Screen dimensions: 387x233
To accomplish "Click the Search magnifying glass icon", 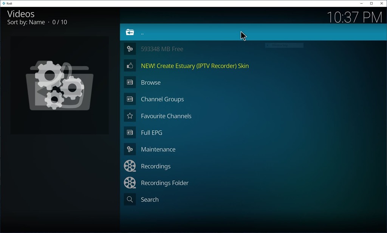I will (130, 199).
